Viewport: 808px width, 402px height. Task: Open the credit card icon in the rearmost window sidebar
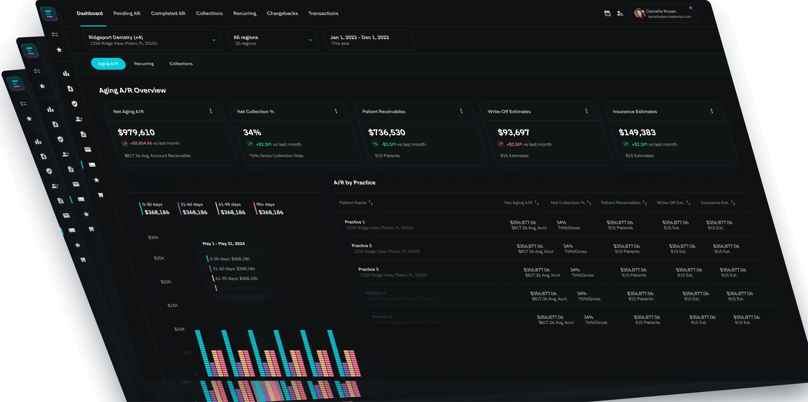pos(72,230)
